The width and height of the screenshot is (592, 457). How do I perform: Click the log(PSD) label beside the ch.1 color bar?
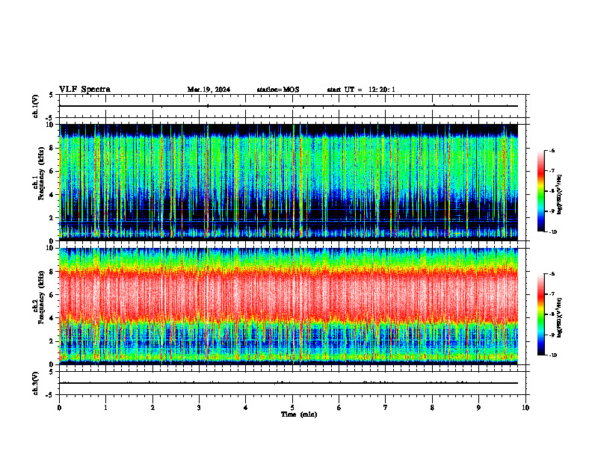pos(560,195)
